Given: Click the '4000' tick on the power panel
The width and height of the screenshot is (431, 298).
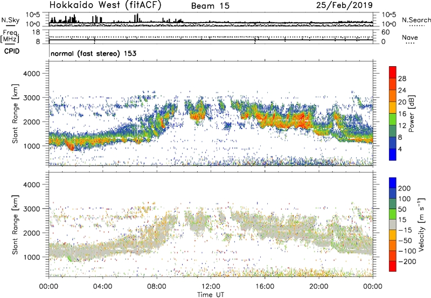Looking at the screenshot, I should pos(32,74).
